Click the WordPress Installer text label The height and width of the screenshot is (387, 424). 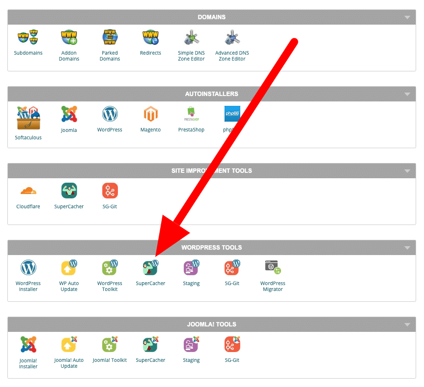pyautogui.click(x=28, y=286)
